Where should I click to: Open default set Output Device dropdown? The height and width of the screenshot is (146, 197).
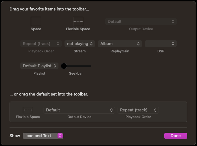click(x=79, y=110)
